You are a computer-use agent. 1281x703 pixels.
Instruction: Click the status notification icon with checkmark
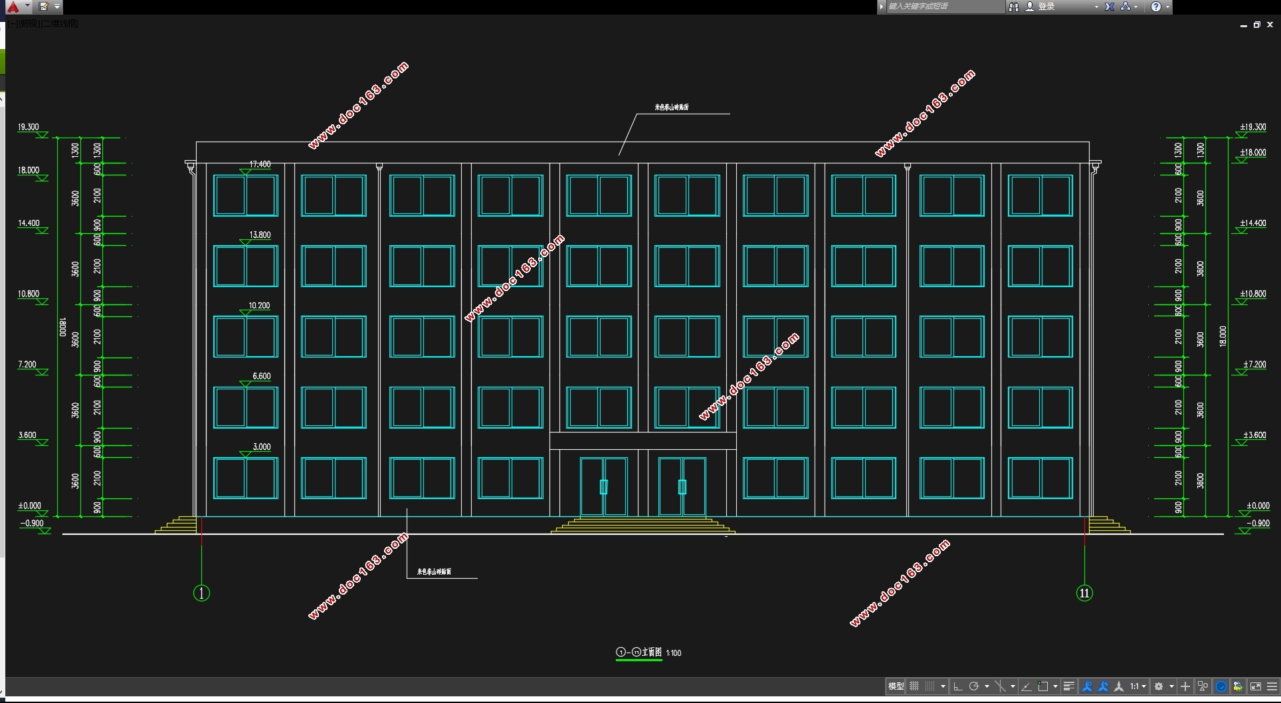click(1238, 686)
